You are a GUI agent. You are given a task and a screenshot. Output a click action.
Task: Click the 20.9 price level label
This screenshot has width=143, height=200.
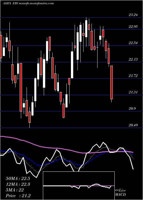132,109
